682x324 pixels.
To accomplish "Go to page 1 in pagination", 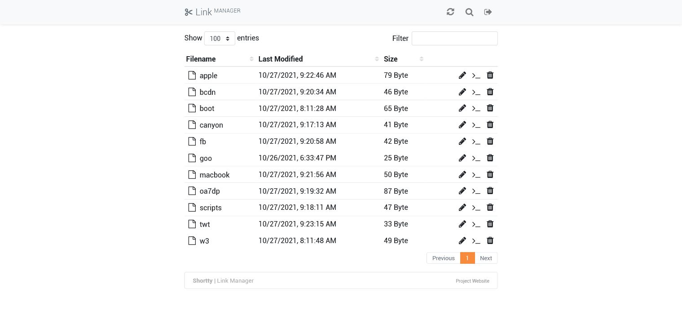I will point(467,258).
